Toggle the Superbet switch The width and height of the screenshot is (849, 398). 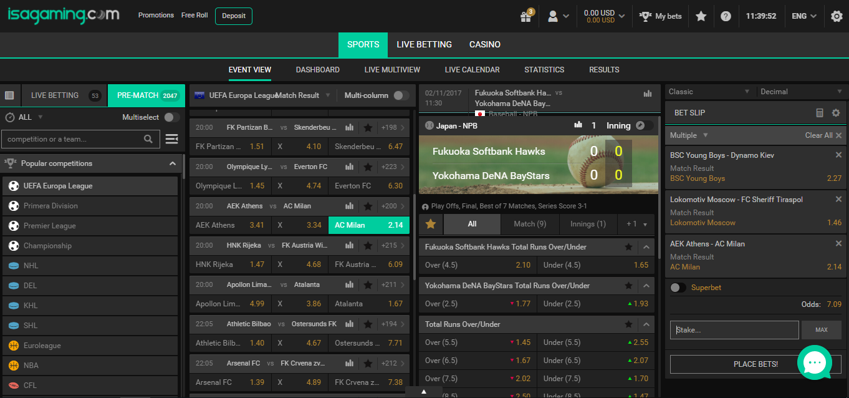(678, 288)
